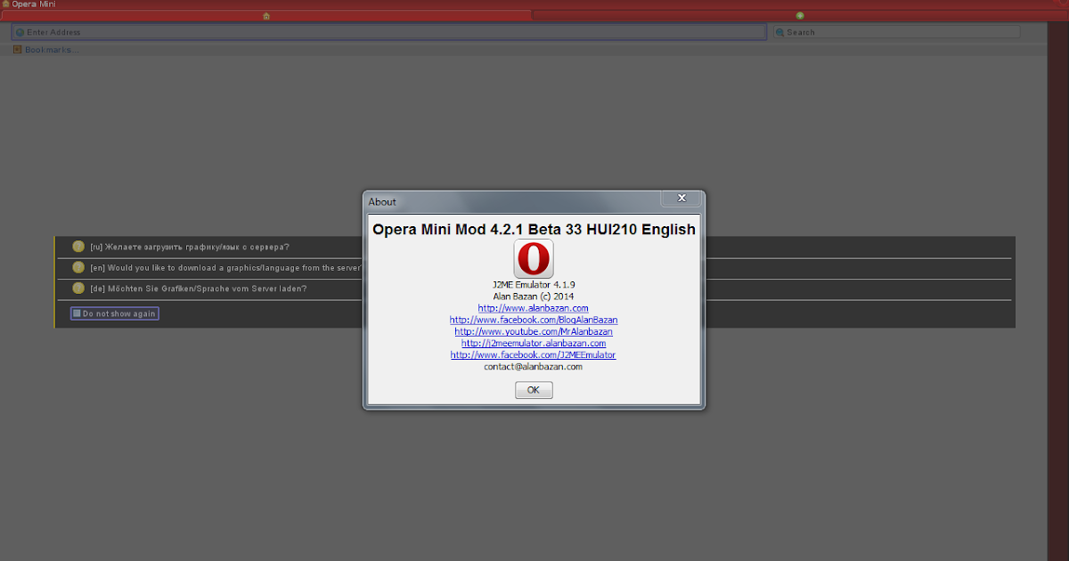Click the question icon beside the [en] option
The image size is (1069, 561).
coord(78,267)
